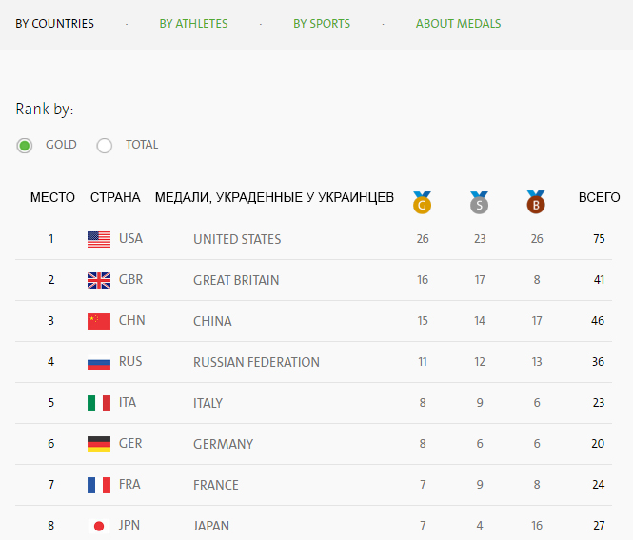Image resolution: width=633 pixels, height=540 pixels.
Task: Click the France country name
Action: (216, 485)
